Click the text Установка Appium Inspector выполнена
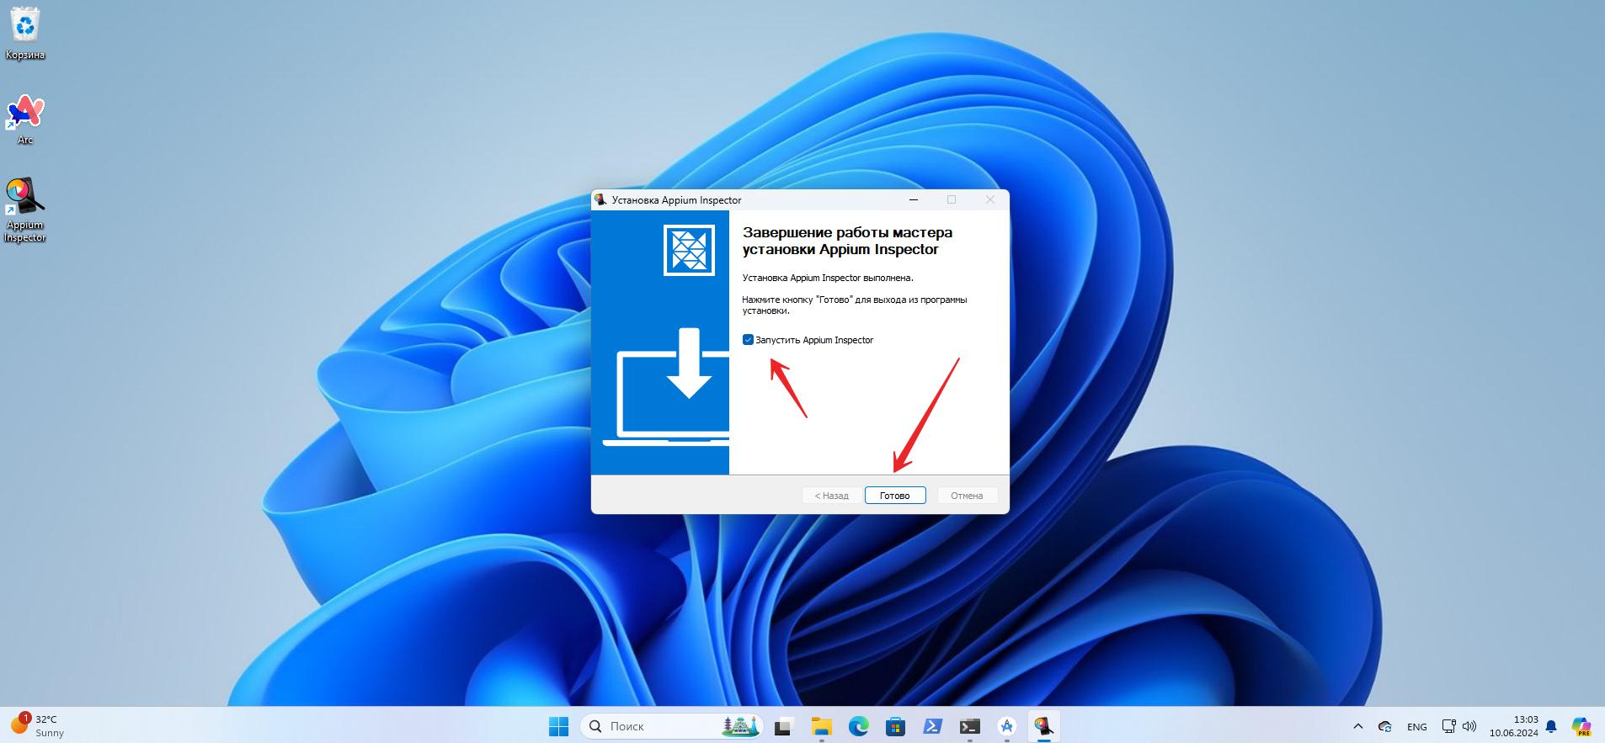1605x743 pixels. [828, 278]
